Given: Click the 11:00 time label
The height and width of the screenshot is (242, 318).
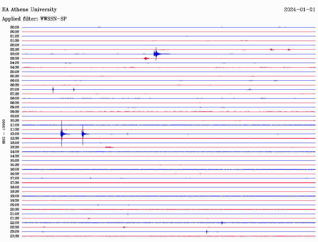Looking at the screenshot, I should pos(15,125).
